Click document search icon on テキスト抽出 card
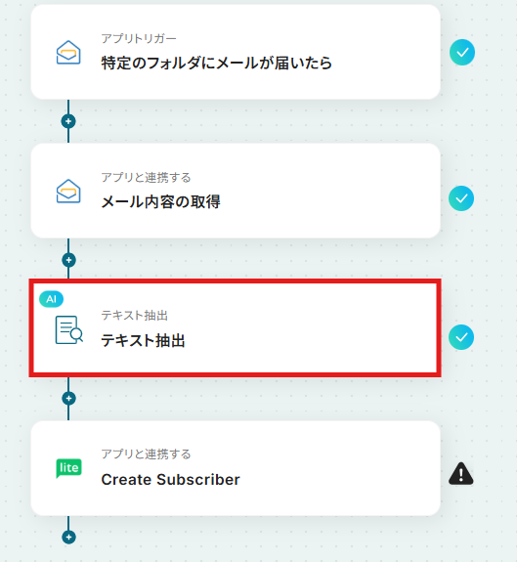The width and height of the screenshot is (517, 562). pos(68,329)
